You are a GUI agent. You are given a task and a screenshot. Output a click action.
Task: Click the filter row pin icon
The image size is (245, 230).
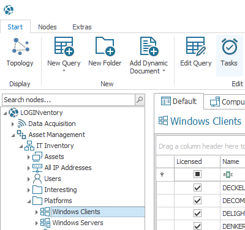162,174
